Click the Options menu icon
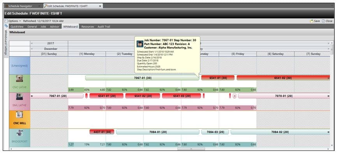Viewport: 337px width, 154px height. pyautogui.click(x=6, y=21)
